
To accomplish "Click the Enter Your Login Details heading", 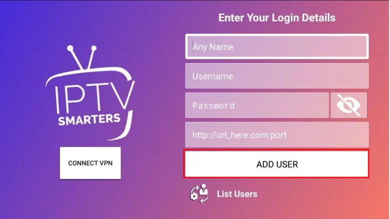I will 277,18.
